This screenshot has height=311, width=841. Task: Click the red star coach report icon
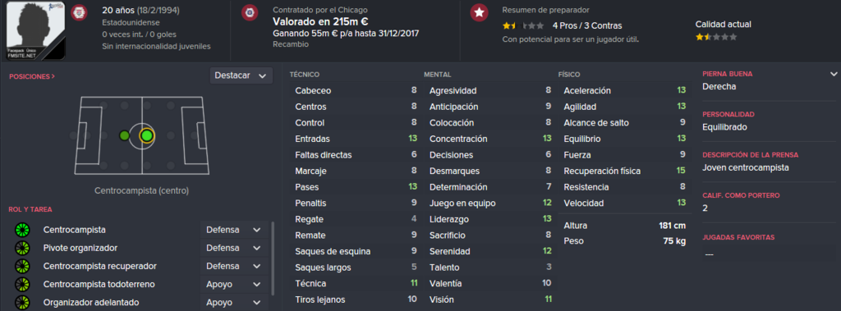[x=479, y=12]
